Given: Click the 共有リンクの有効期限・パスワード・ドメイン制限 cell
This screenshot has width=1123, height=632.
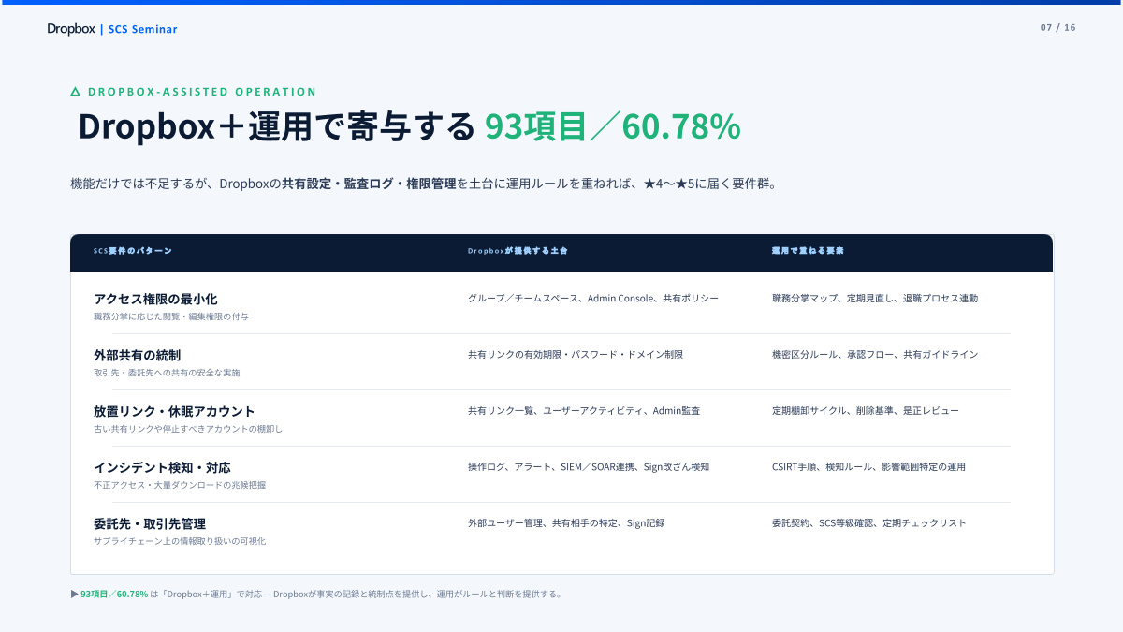Looking at the screenshot, I should pyautogui.click(x=576, y=355).
